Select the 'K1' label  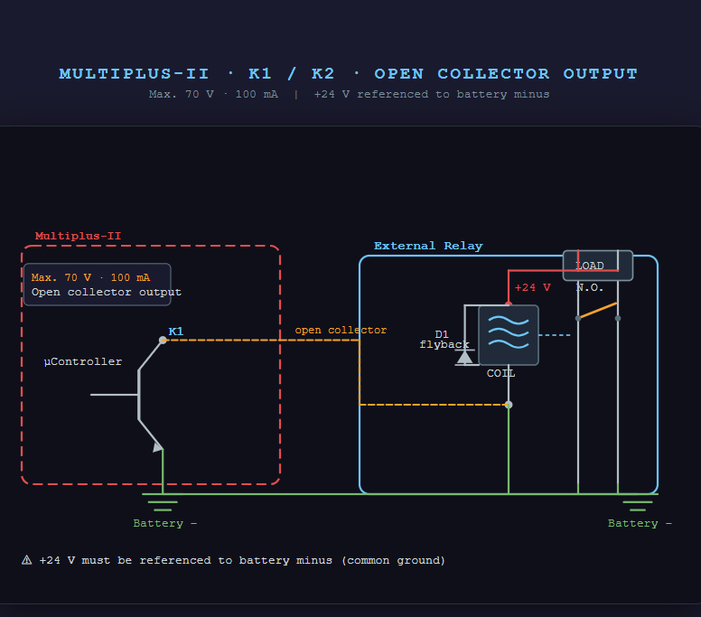point(175,332)
